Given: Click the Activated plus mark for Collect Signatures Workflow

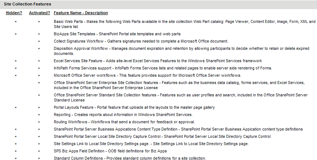Looking at the screenshot, I should 39,41.
